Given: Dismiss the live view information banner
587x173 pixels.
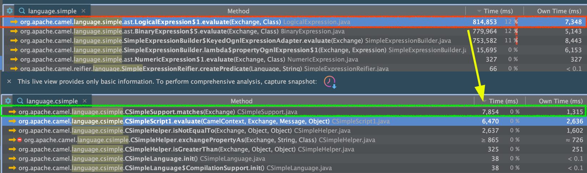Looking at the screenshot, I should point(9,81).
